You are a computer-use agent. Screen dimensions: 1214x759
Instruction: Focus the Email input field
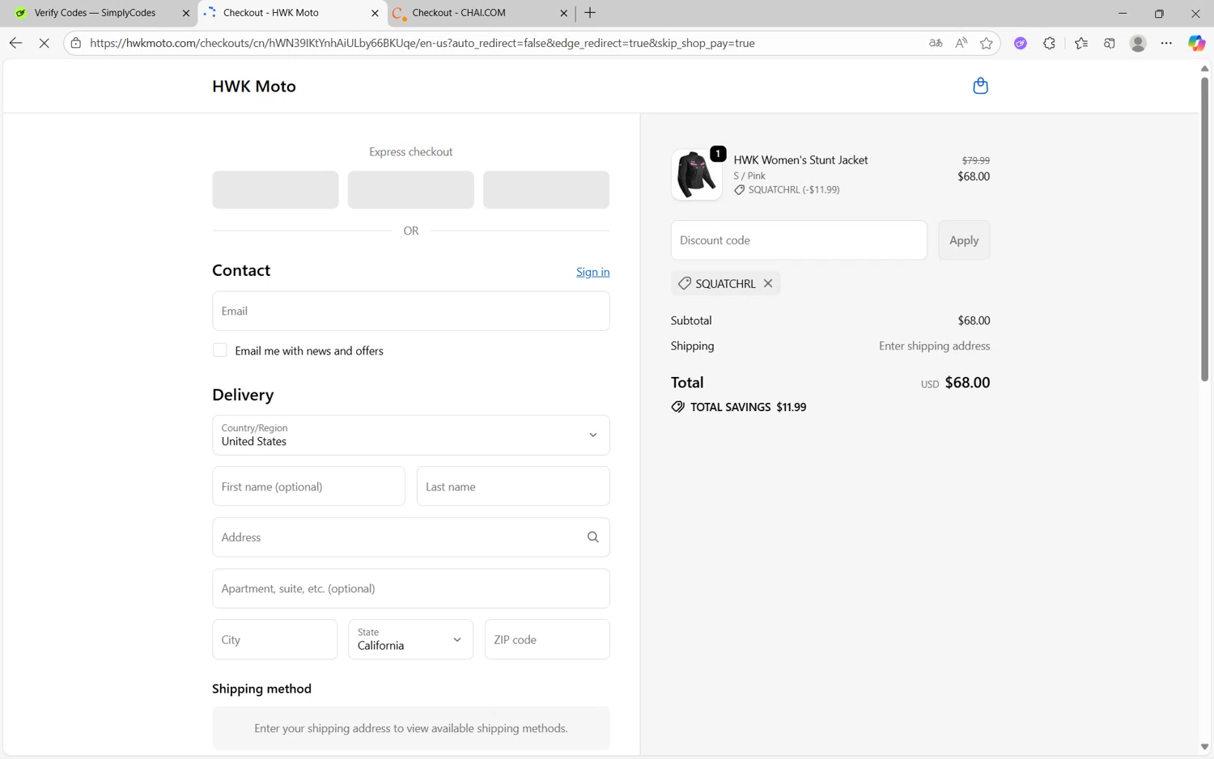point(411,311)
